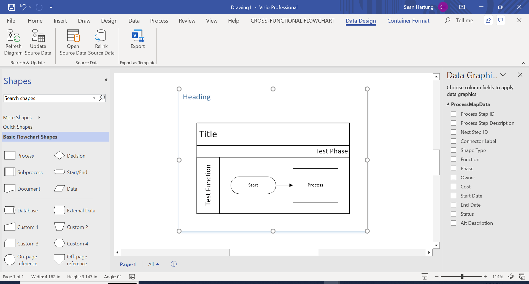Collapse the ProcessMapData tree group
The image size is (529, 284).
coord(448,104)
